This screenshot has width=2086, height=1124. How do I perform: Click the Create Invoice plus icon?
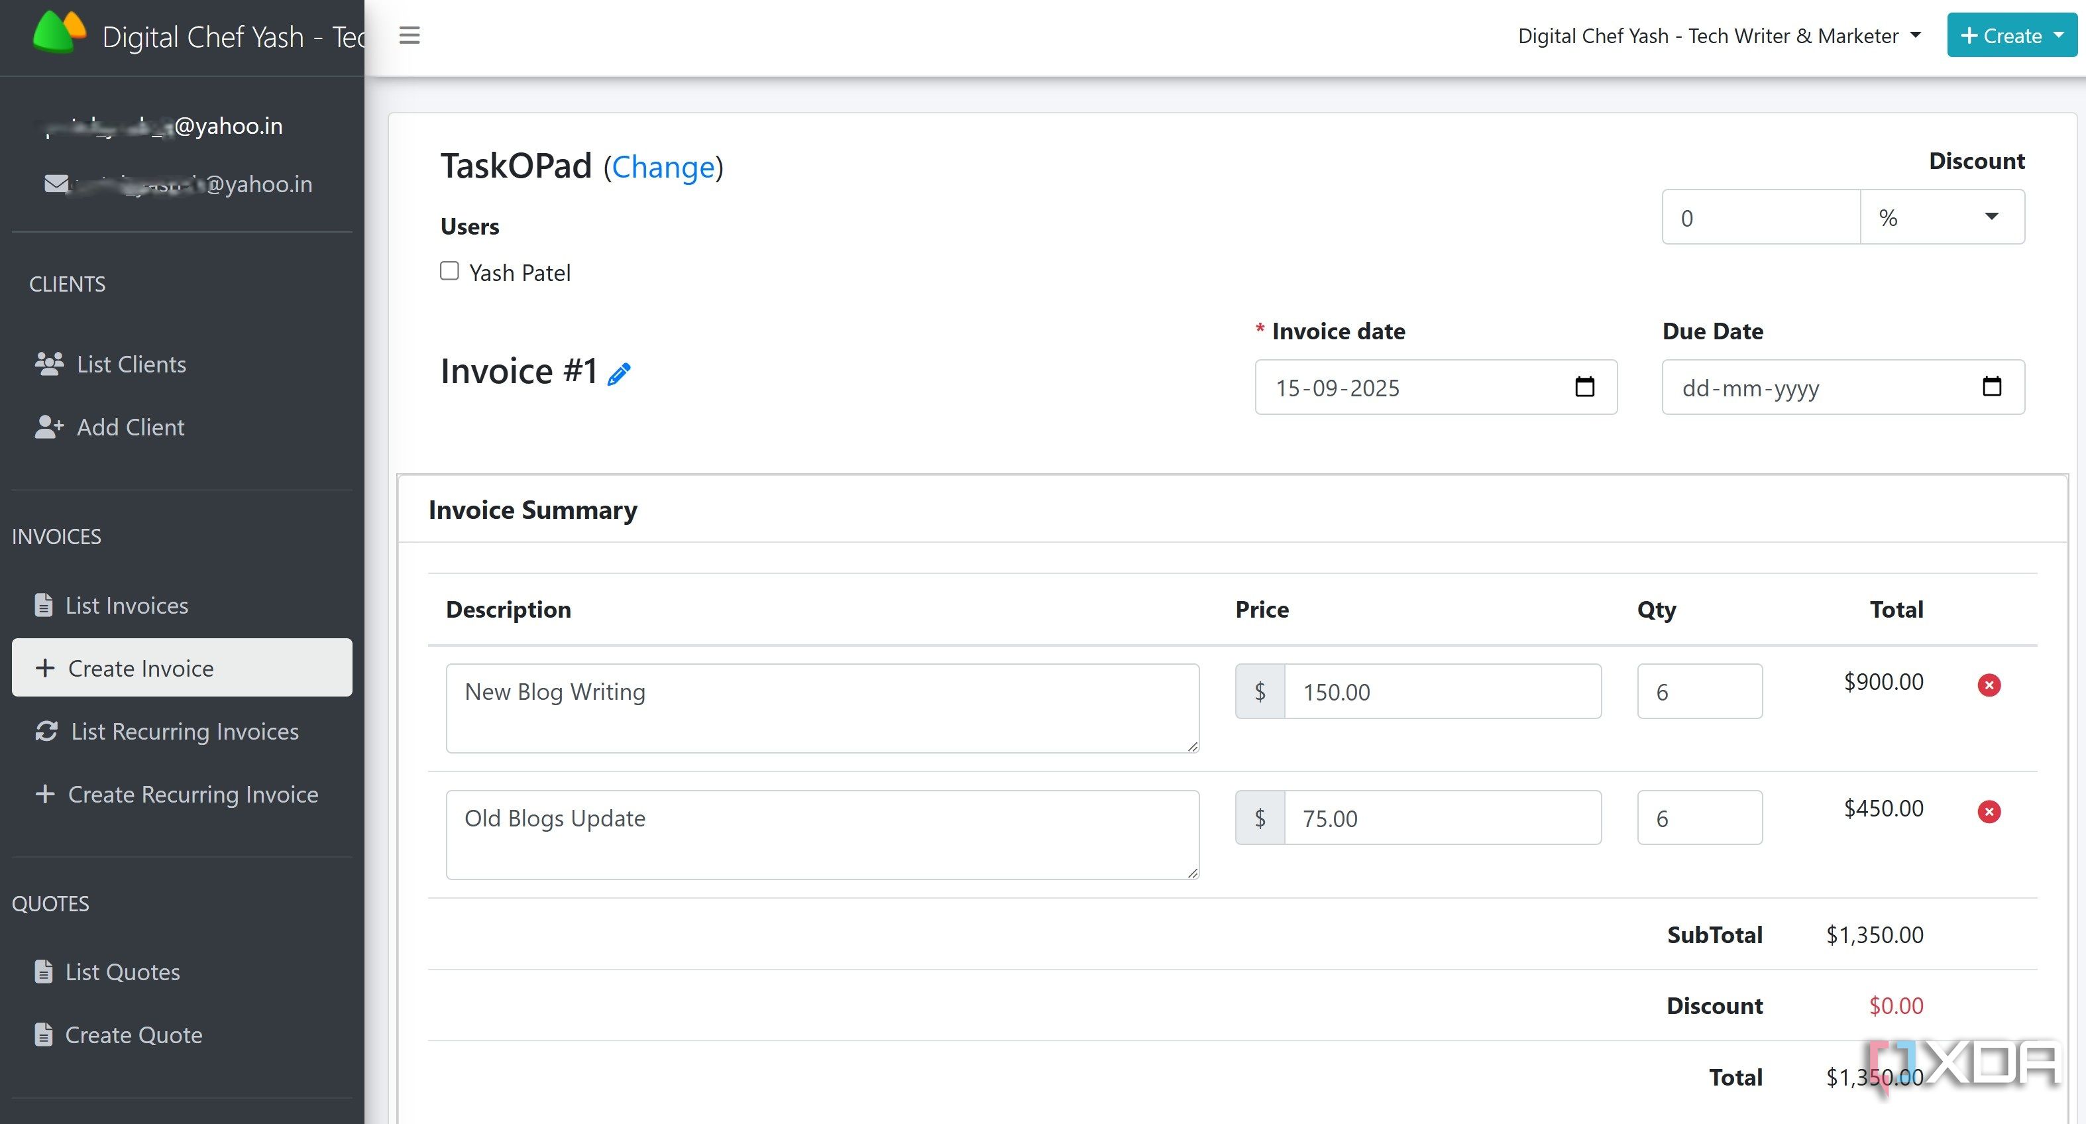click(x=45, y=668)
